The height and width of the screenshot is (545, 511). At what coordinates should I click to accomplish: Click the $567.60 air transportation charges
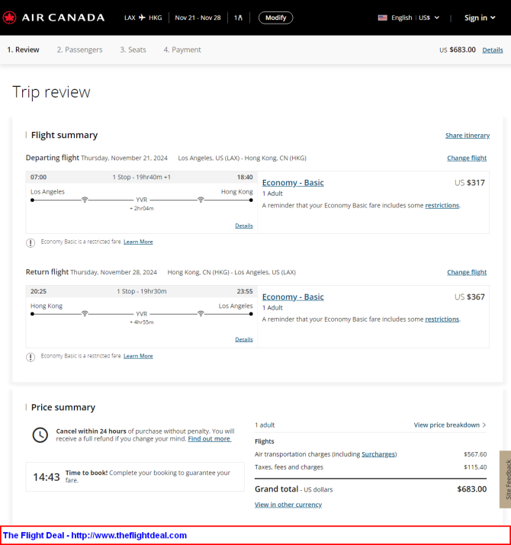475,454
